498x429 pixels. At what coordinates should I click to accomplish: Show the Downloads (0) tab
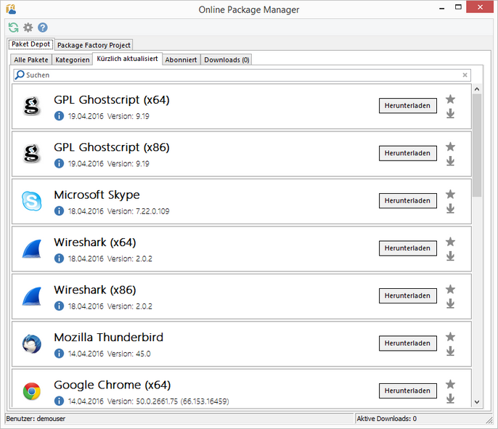point(226,60)
